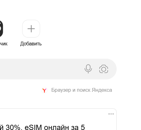Viewport: 141px width, 130px height.
Task: Click the «30%» discount text in the ad
Action: pyautogui.click(x=13, y=127)
